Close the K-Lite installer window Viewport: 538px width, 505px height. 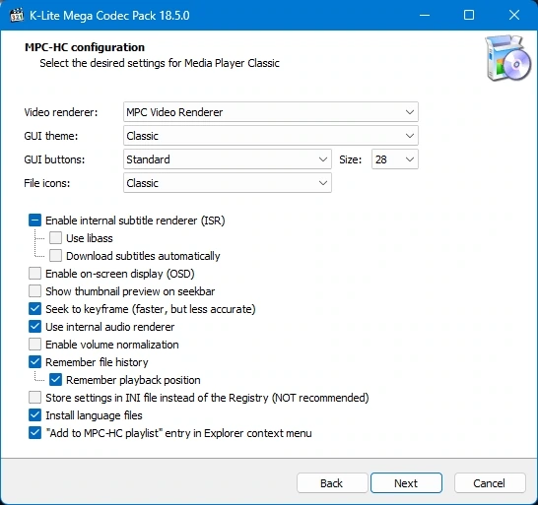click(x=514, y=15)
